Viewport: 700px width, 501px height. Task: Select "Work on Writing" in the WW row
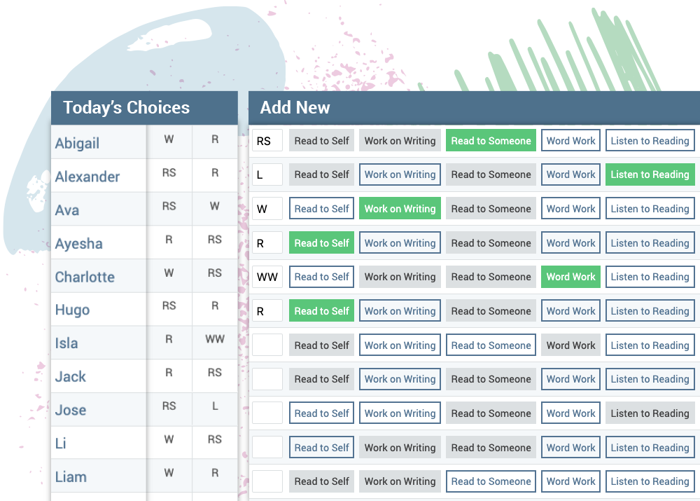(x=400, y=277)
